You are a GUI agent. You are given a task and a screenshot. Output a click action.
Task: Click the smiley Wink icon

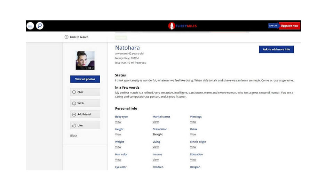pos(74,103)
